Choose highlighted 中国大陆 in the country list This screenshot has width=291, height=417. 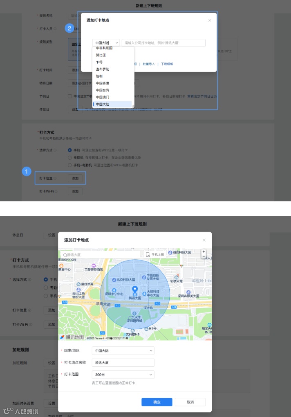point(112,104)
